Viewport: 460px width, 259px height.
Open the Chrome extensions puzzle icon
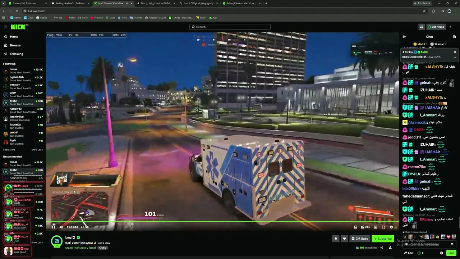(433, 11)
